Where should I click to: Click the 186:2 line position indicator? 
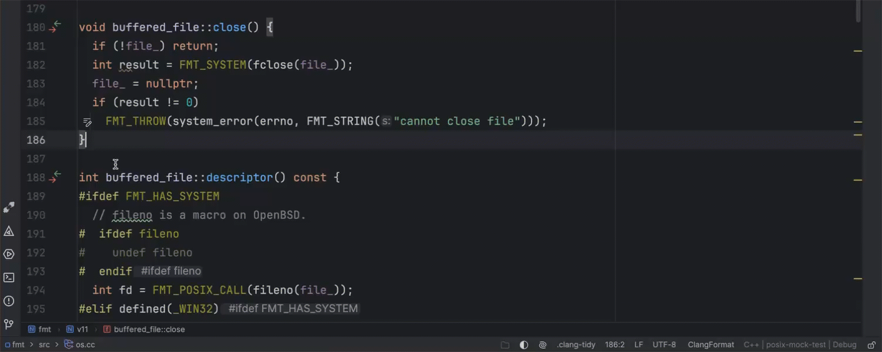click(x=614, y=345)
